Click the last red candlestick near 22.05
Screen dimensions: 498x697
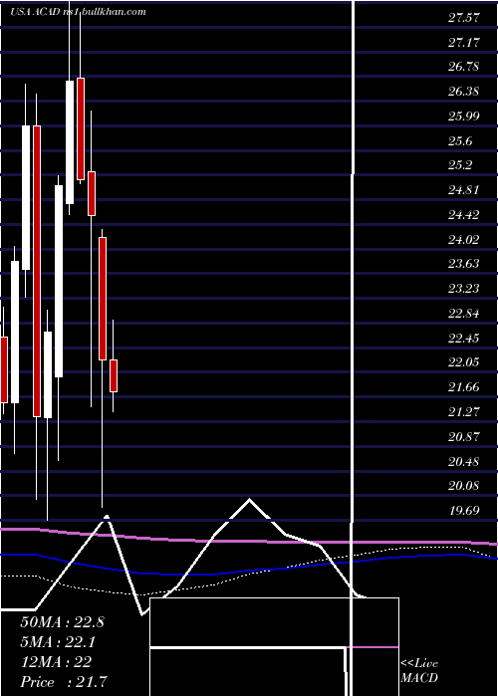pyautogui.click(x=114, y=375)
